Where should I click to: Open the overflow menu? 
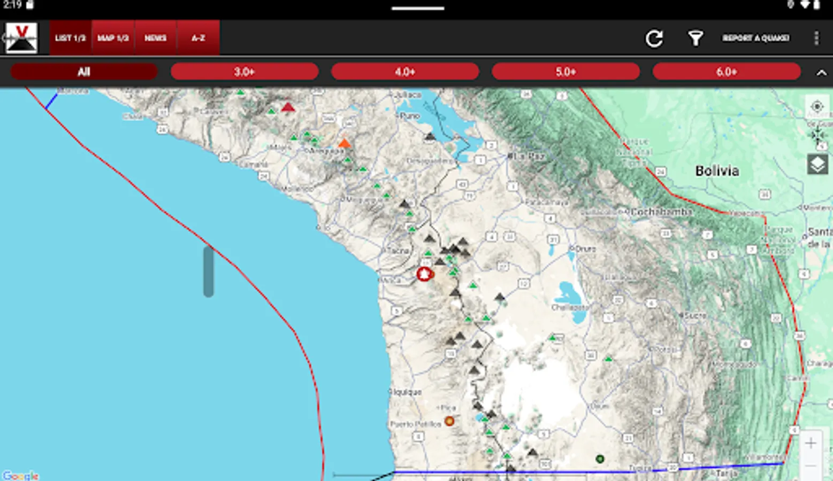pos(816,38)
